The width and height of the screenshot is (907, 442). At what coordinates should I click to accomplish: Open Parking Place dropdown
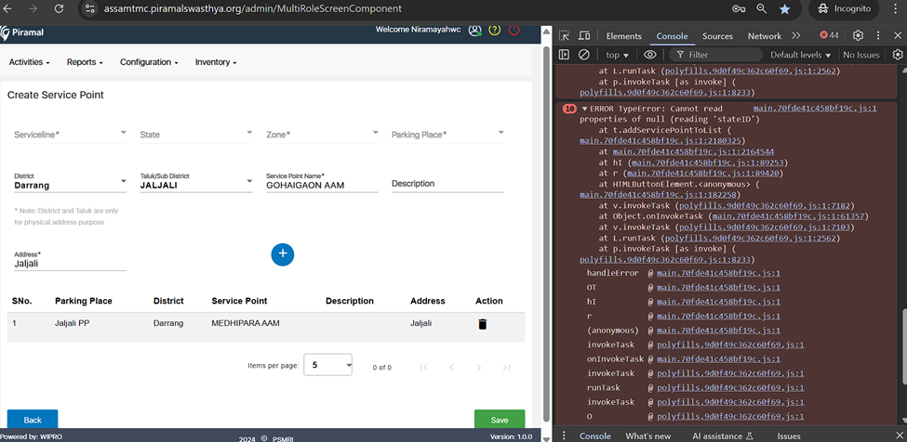(447, 135)
